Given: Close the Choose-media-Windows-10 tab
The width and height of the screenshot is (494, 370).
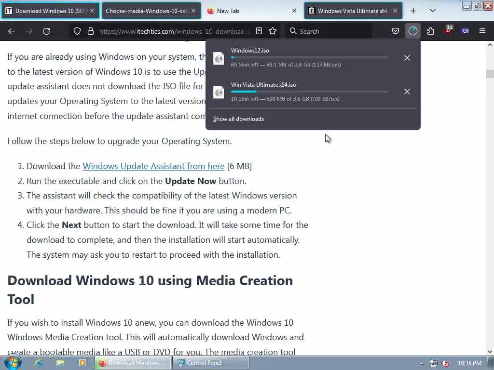Looking at the screenshot, I should click(x=193, y=11).
